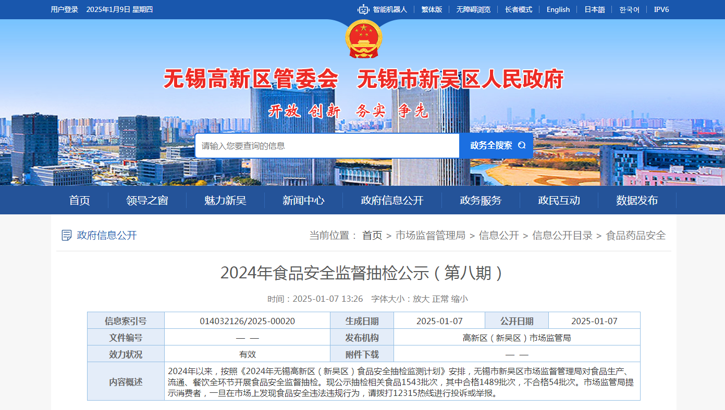Open 政府信息公开 navigation menu

click(392, 200)
